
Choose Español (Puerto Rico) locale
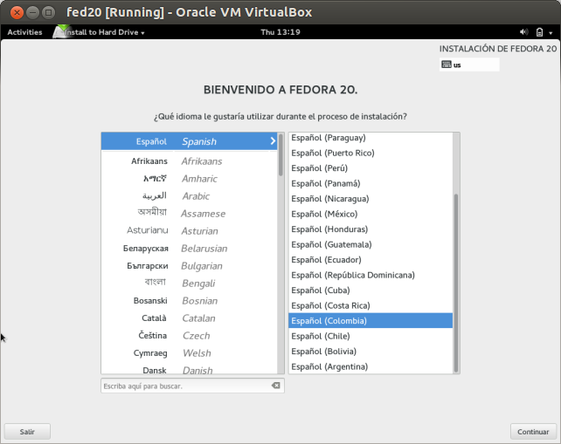coord(371,153)
